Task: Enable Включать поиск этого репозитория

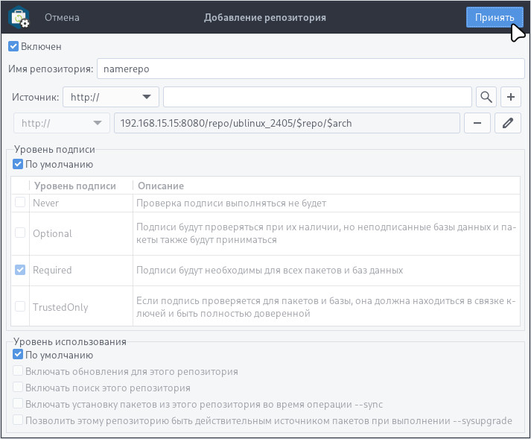Action: tap(18, 388)
